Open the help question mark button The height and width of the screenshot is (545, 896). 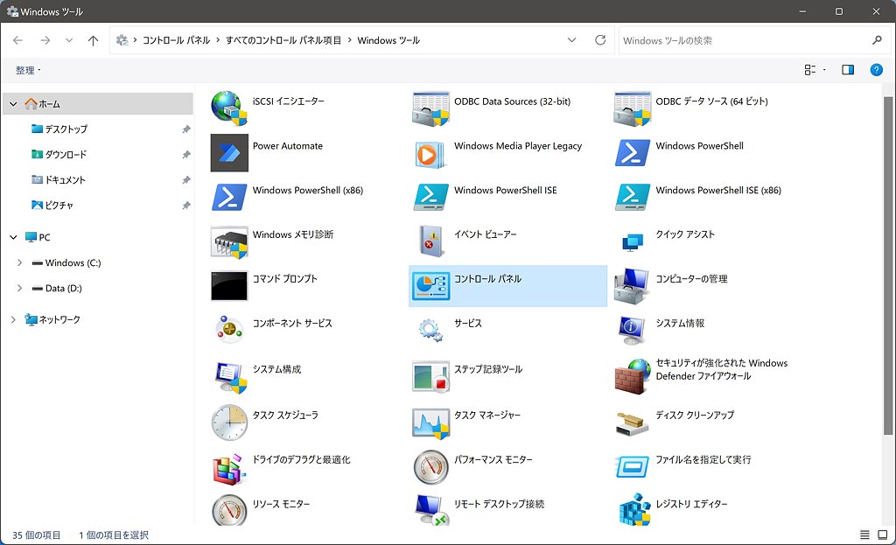[876, 70]
